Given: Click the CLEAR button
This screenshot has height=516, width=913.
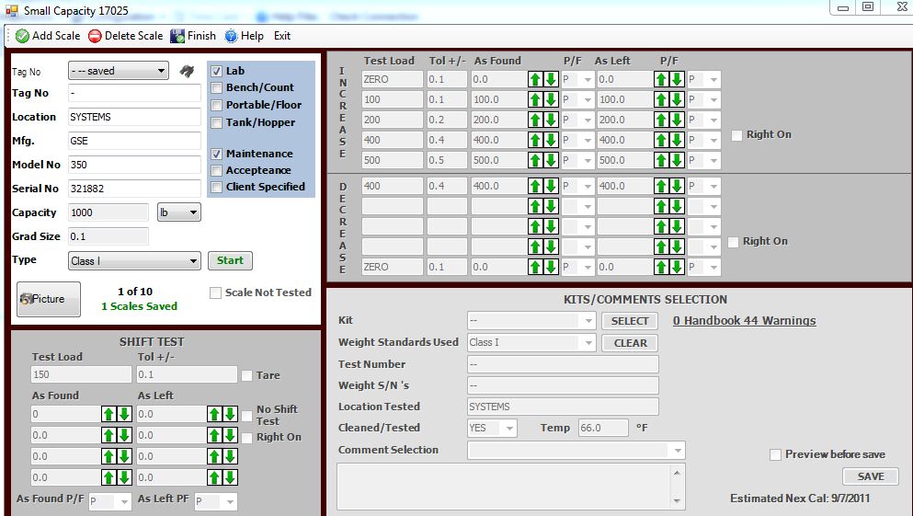Looking at the screenshot, I should [x=630, y=343].
